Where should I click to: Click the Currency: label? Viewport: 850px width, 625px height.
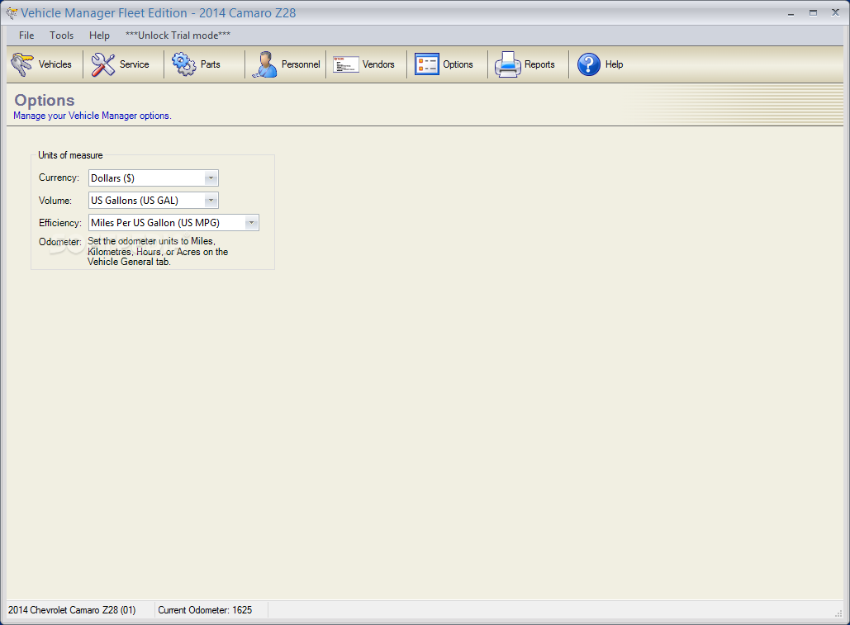(59, 178)
